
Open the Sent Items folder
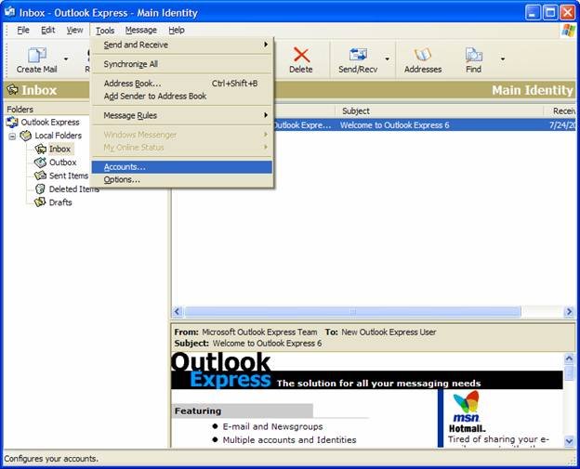(68, 176)
